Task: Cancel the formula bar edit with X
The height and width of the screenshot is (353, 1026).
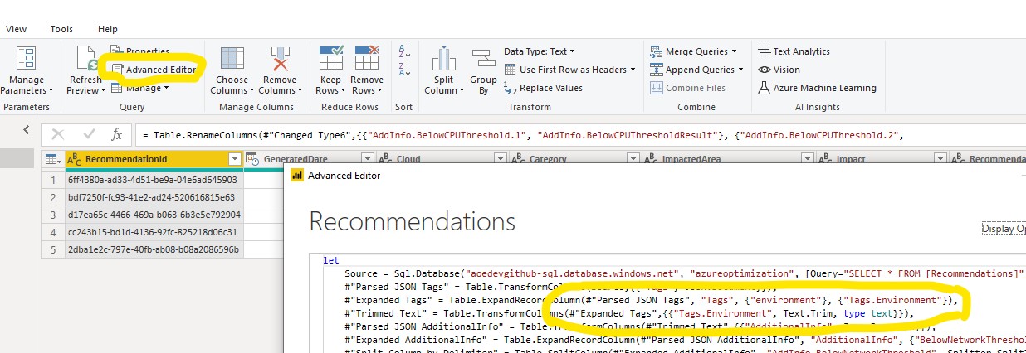Action: [57, 134]
